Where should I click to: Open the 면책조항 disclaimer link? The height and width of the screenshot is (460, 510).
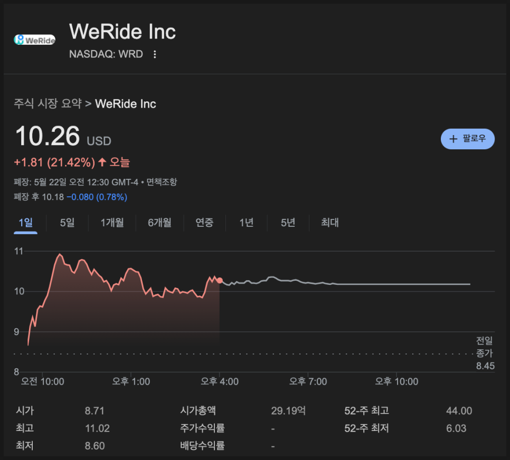(x=162, y=182)
